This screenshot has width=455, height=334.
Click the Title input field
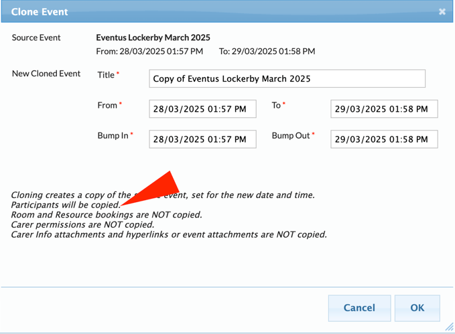(287, 78)
